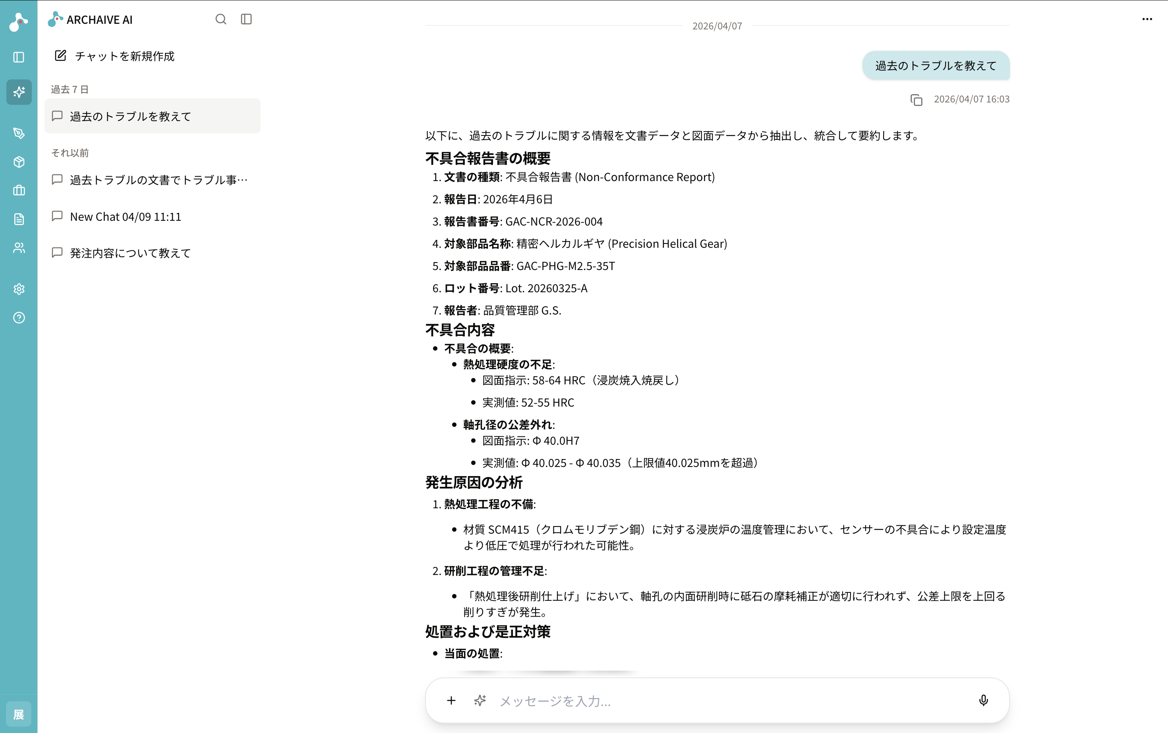Click the 報告日: 2026年4月6日 line
This screenshot has height=733, width=1168.
(x=499, y=199)
